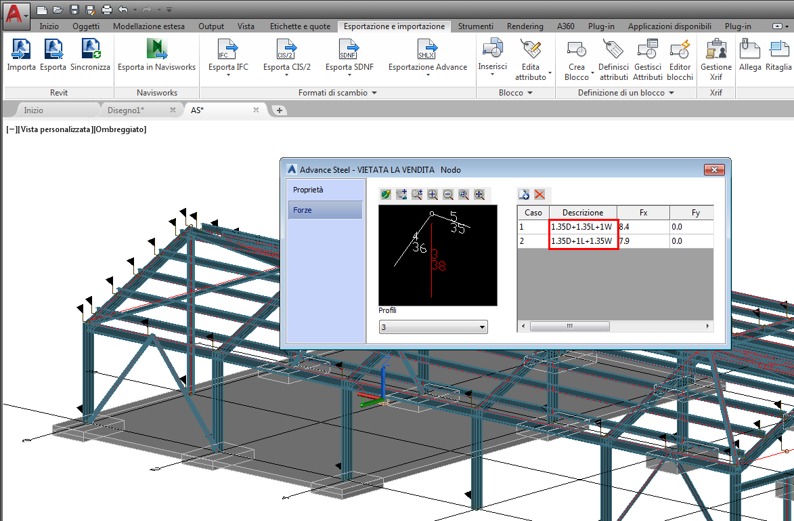Click the first preview render icon in Nodo dialog
The width and height of the screenshot is (794, 521).
tap(386, 194)
